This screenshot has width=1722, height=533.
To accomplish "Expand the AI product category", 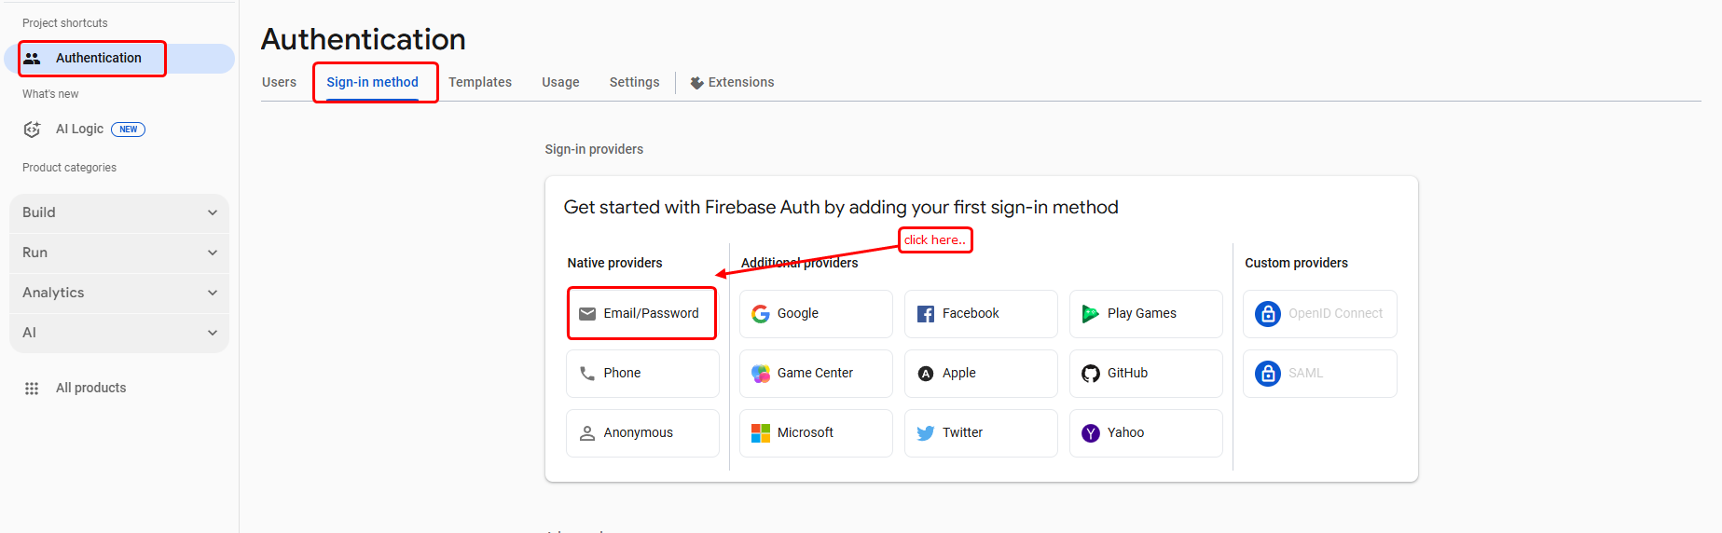I will (x=213, y=333).
